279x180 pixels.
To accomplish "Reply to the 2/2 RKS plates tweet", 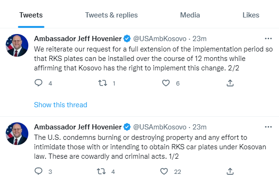I will pyautogui.click(x=38, y=83).
